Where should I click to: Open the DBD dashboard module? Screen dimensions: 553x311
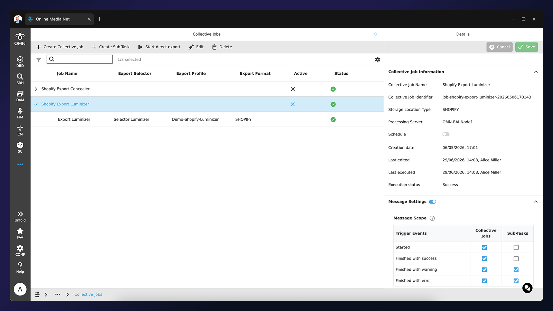20,62
